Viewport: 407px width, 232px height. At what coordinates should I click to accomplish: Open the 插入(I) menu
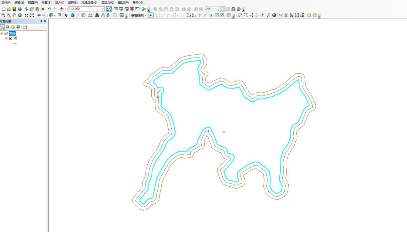point(60,3)
